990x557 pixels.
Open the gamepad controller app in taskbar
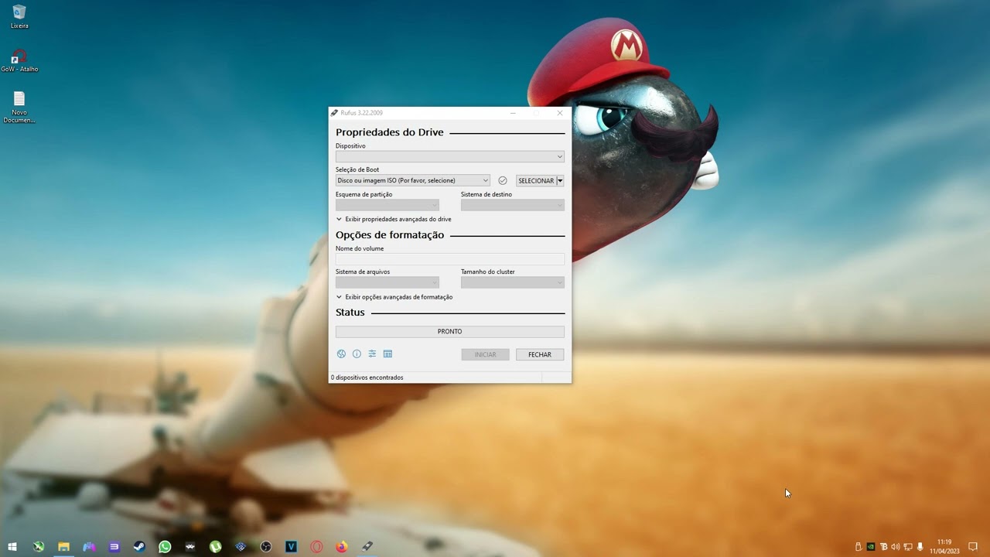(89, 547)
